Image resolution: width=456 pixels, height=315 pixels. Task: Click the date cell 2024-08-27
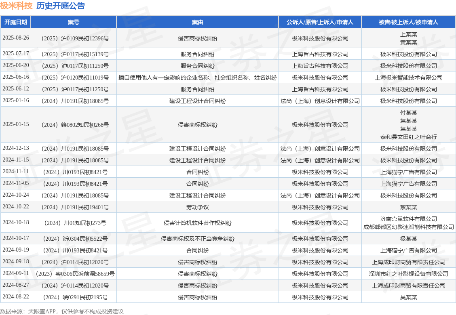(x=16, y=285)
